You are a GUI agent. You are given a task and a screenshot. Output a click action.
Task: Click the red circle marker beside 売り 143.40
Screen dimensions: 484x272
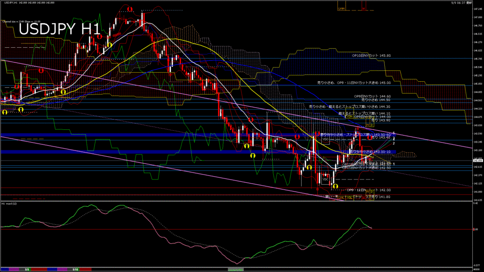point(370,137)
